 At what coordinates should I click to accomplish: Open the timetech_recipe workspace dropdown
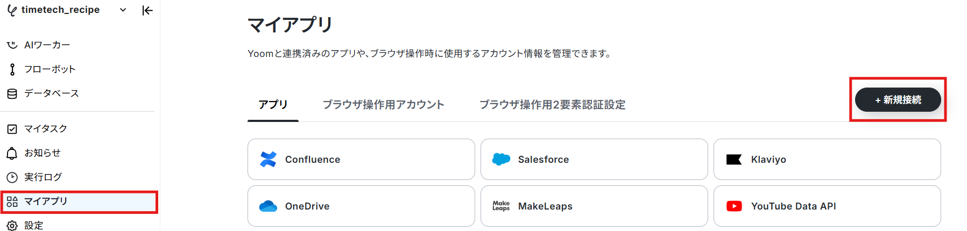123,10
